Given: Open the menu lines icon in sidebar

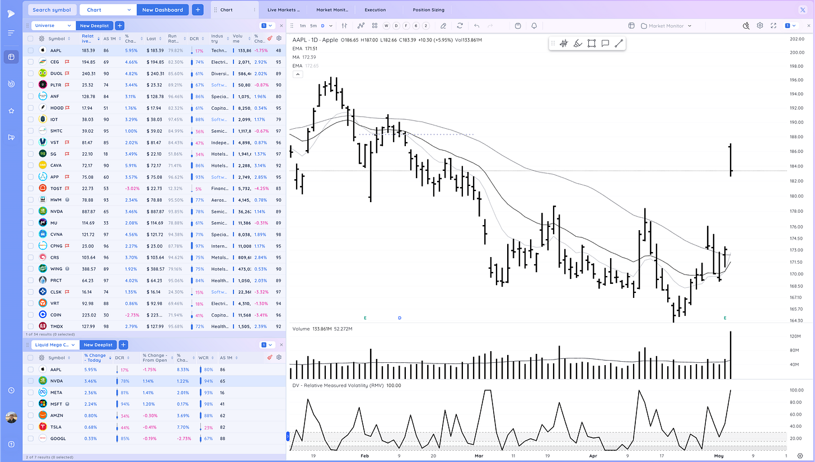Looking at the screenshot, I should pos(11,33).
